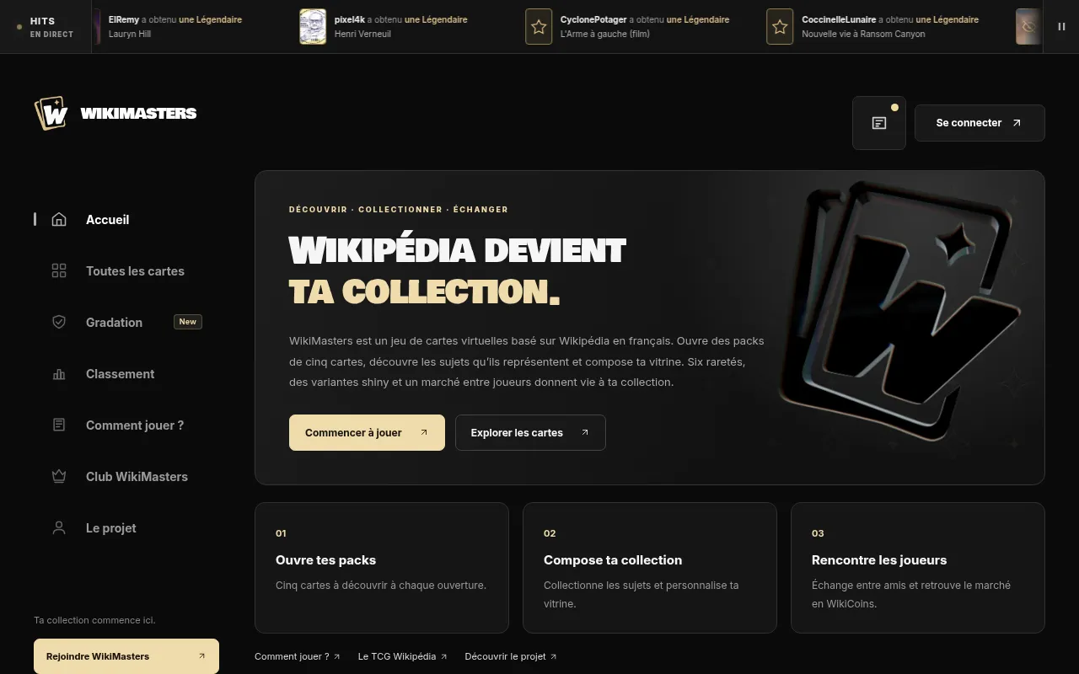This screenshot has width=1079, height=674.
Task: Click the Accueil home icon
Action: (x=59, y=220)
